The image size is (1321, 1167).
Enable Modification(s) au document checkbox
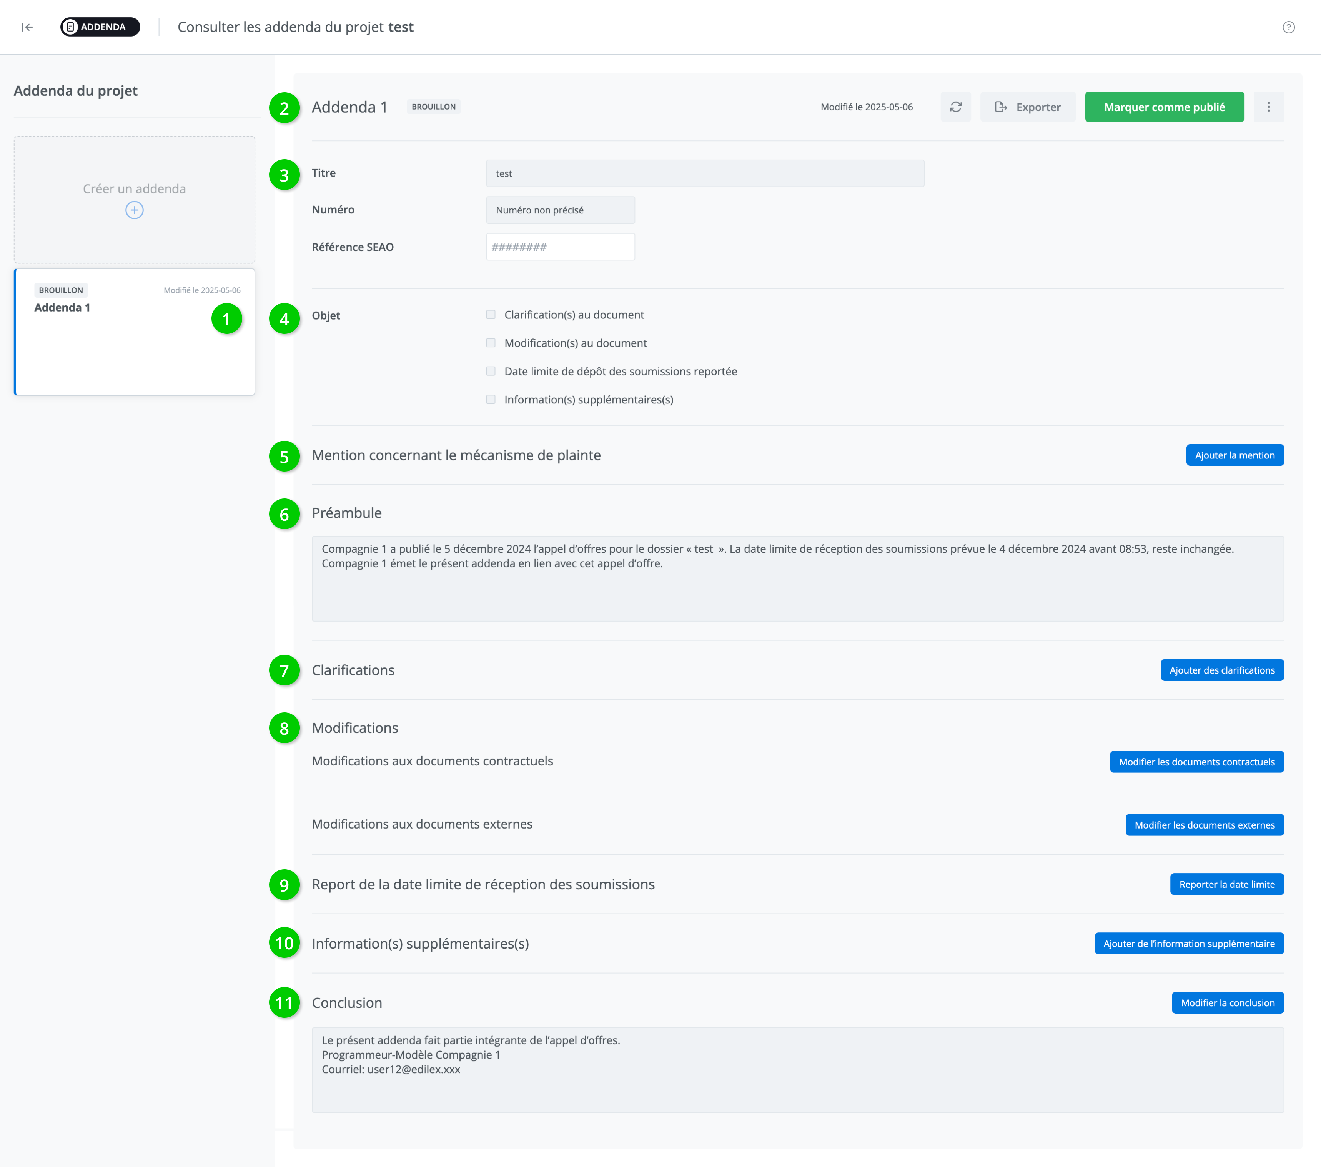point(491,343)
